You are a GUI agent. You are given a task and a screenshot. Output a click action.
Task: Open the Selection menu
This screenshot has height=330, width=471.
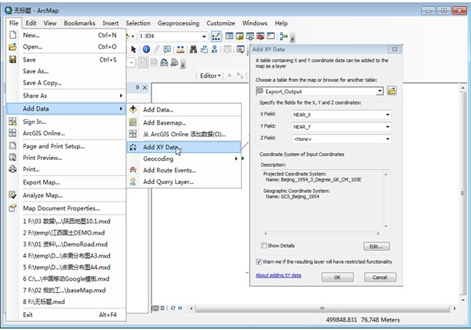click(138, 23)
